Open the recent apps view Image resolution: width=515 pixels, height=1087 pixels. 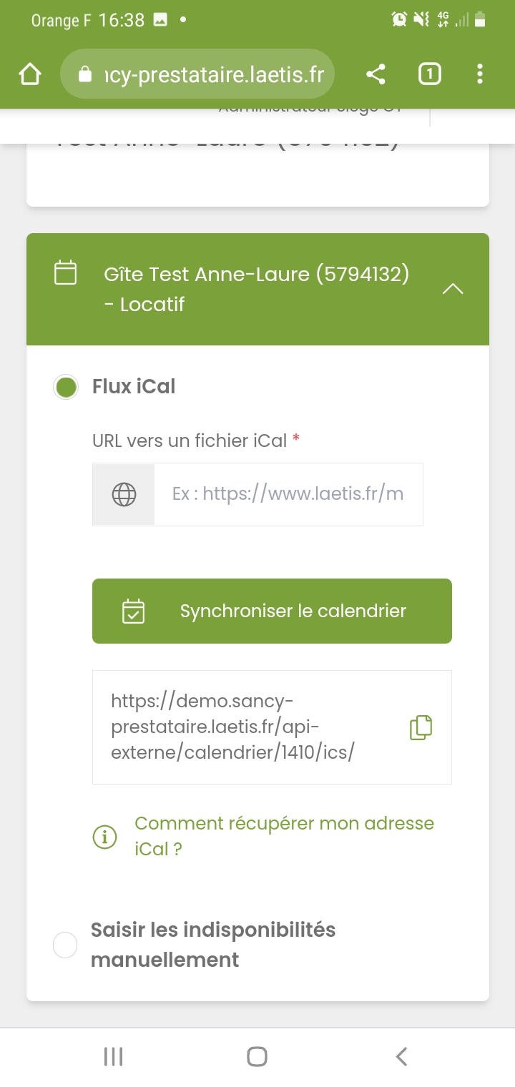pyautogui.click(x=113, y=1056)
